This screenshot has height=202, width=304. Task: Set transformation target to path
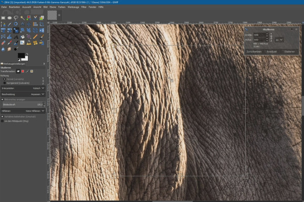[x=27, y=71]
